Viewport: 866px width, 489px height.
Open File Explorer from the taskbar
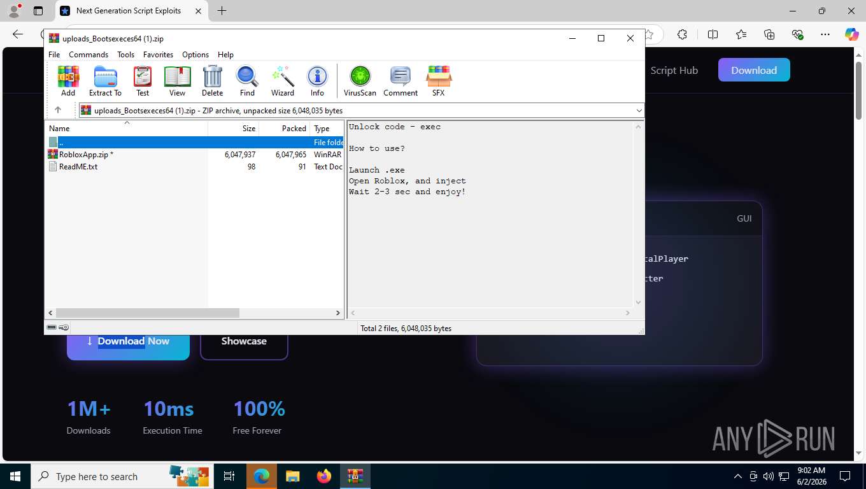tap(292, 476)
